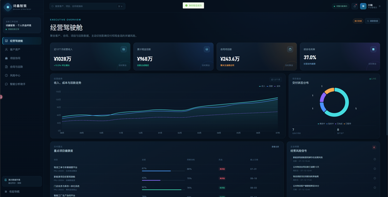Click the 43% purple progress bar
This screenshot has width=388, height=197.
click(x=163, y=180)
